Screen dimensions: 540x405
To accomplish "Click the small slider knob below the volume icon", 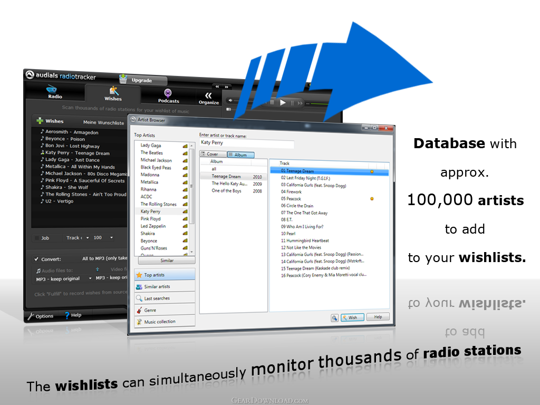I will [x=228, y=110].
